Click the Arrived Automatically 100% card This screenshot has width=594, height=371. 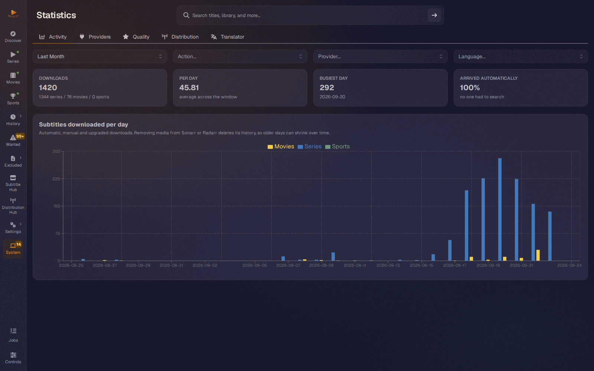521,88
